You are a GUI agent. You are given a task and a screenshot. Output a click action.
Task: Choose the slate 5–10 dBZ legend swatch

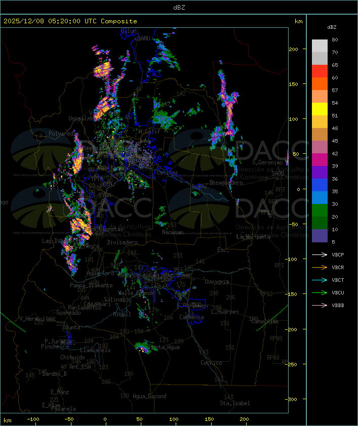(x=320, y=236)
